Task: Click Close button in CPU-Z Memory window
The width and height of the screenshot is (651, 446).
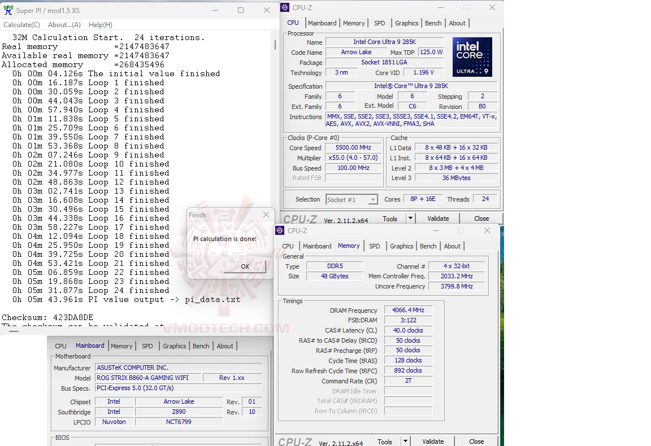Action: point(476,441)
